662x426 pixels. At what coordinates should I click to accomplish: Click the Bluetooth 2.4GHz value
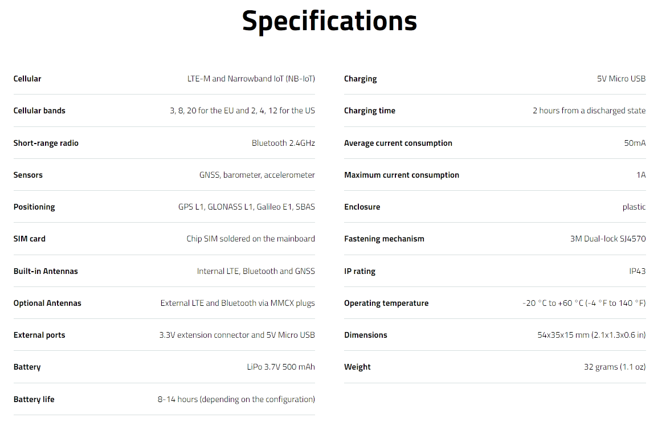(x=283, y=143)
